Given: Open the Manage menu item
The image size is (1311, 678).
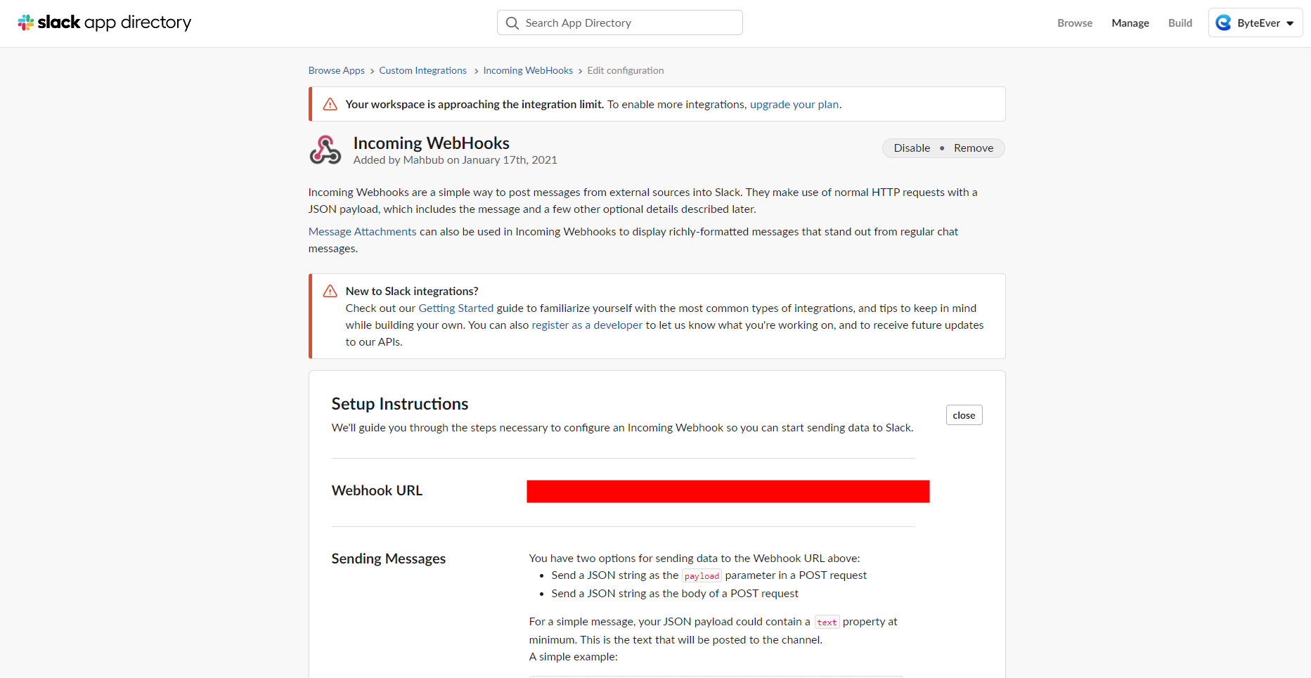Looking at the screenshot, I should click(1130, 23).
